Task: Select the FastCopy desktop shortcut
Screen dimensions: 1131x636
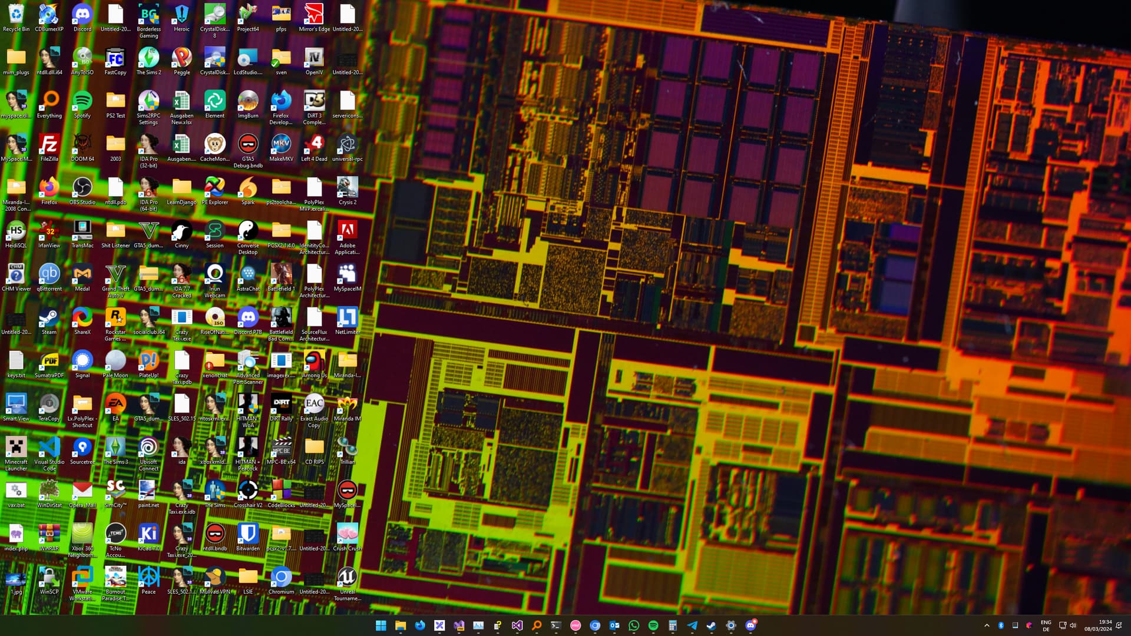Action: (x=115, y=61)
